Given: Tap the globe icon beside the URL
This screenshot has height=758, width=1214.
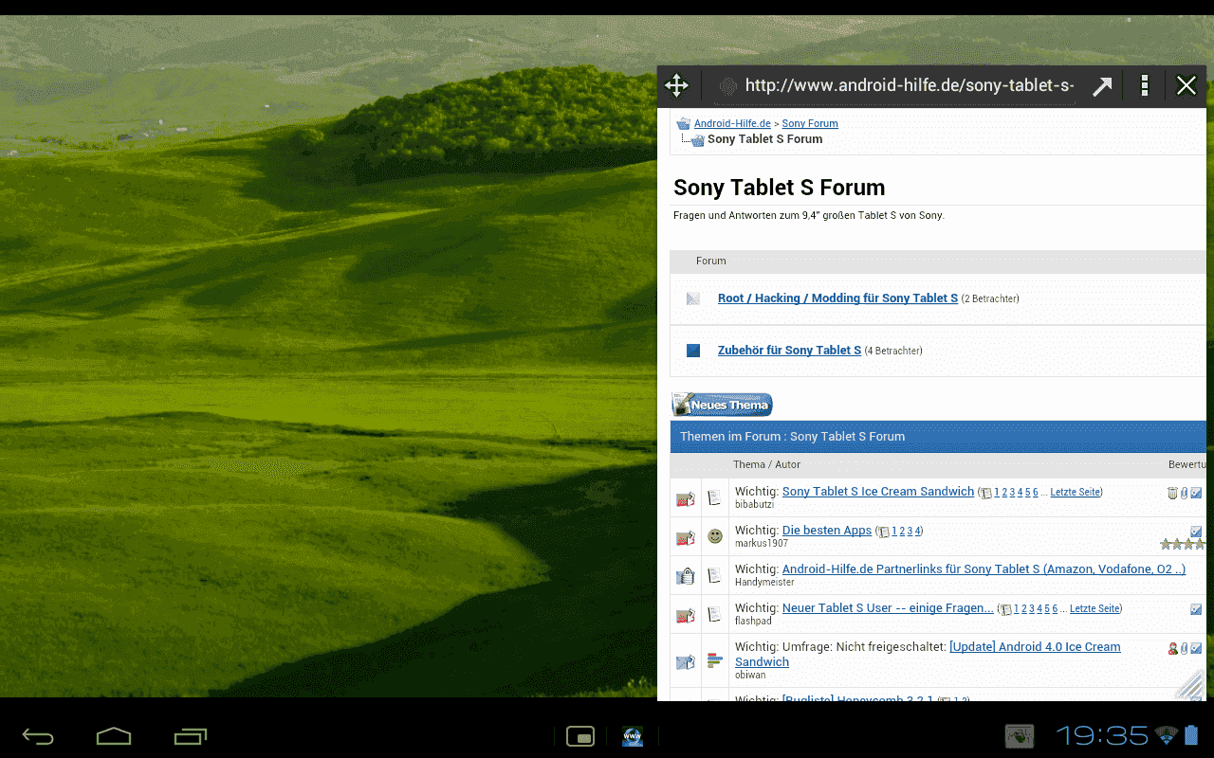Looking at the screenshot, I should click(727, 86).
